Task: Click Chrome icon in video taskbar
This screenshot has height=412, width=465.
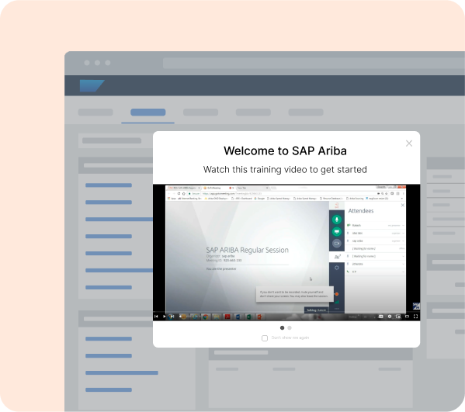Action: point(205,317)
